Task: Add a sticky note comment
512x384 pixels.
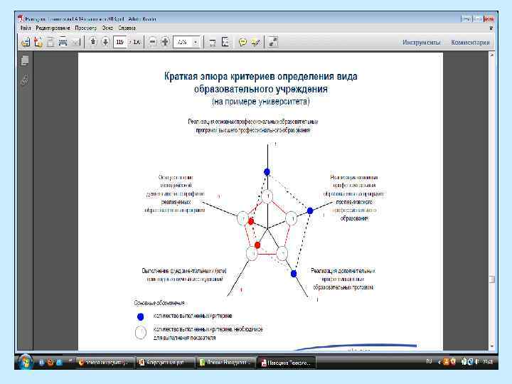Action: (x=242, y=42)
